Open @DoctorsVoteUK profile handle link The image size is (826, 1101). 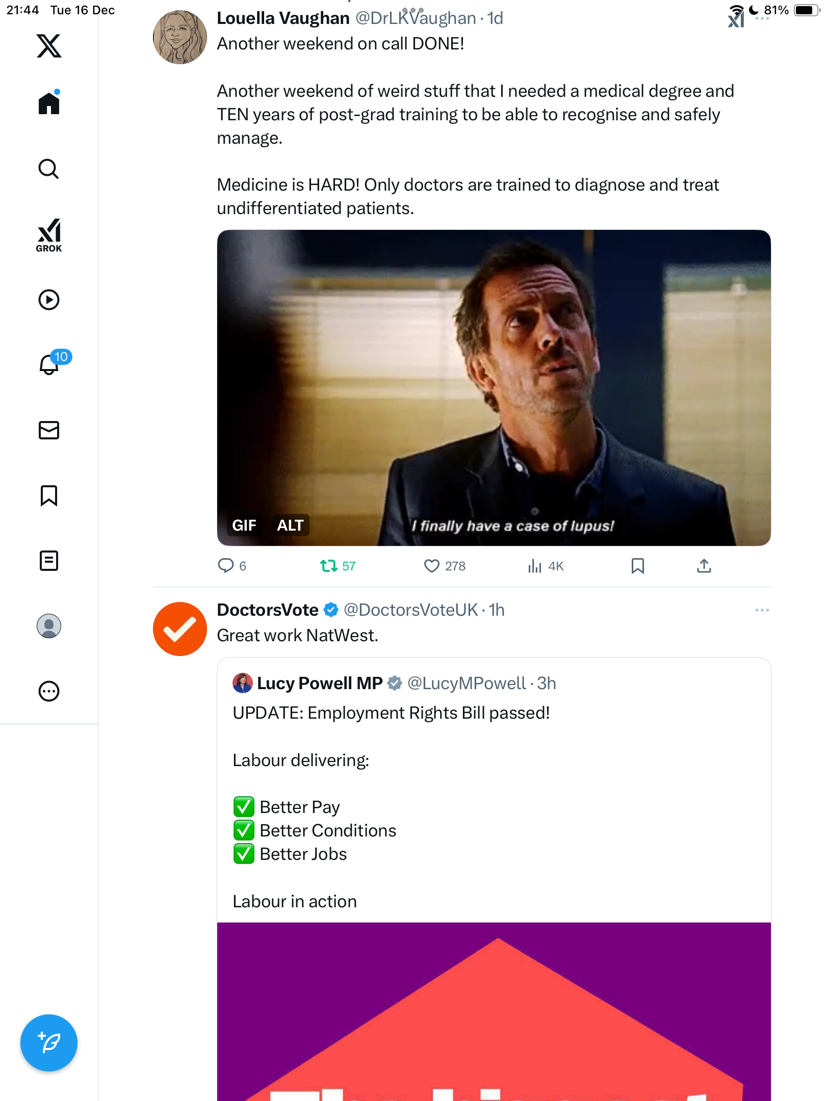coord(410,610)
